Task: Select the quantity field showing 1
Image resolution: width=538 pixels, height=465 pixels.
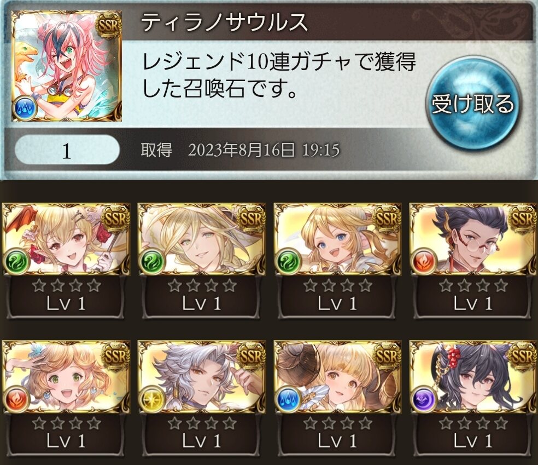Action: coord(67,151)
